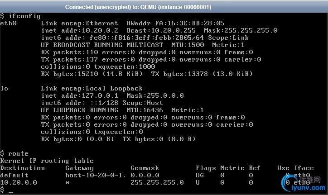Click the Genmask column header

pos(145,168)
